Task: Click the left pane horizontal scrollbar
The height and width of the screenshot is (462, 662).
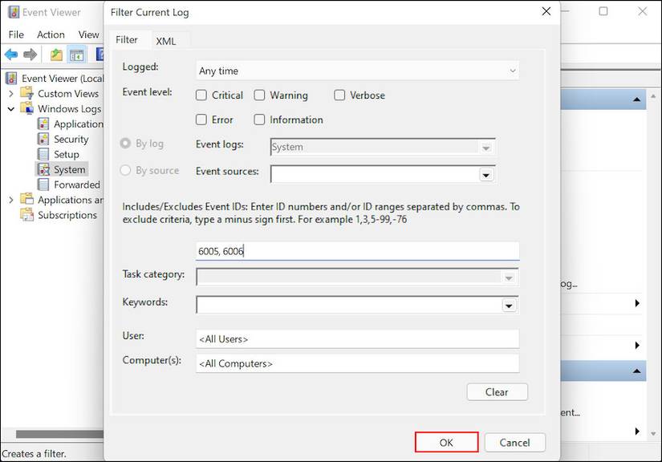Action: 59,434
